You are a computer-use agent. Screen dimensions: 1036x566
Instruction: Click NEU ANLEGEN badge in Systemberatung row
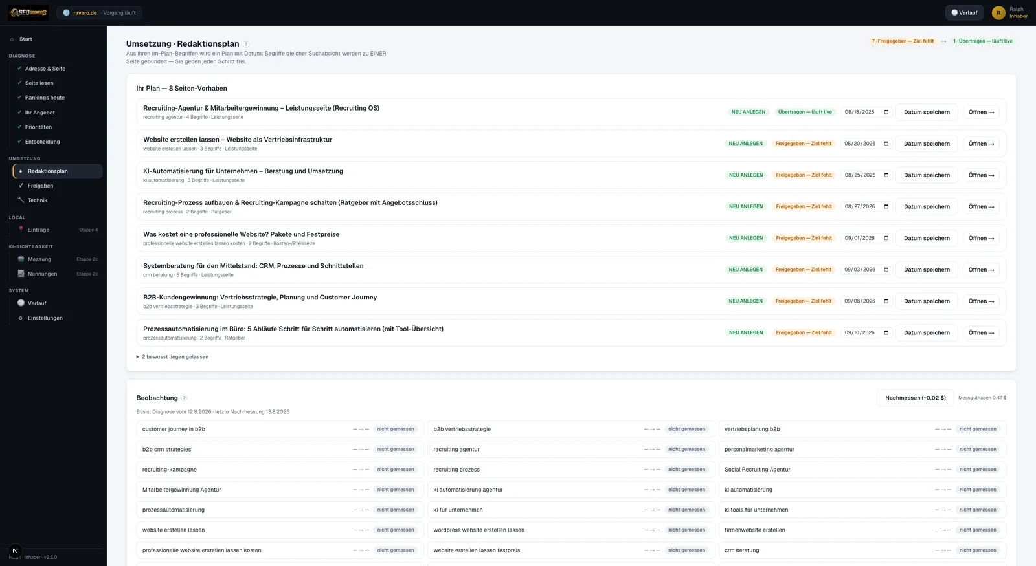pos(746,270)
